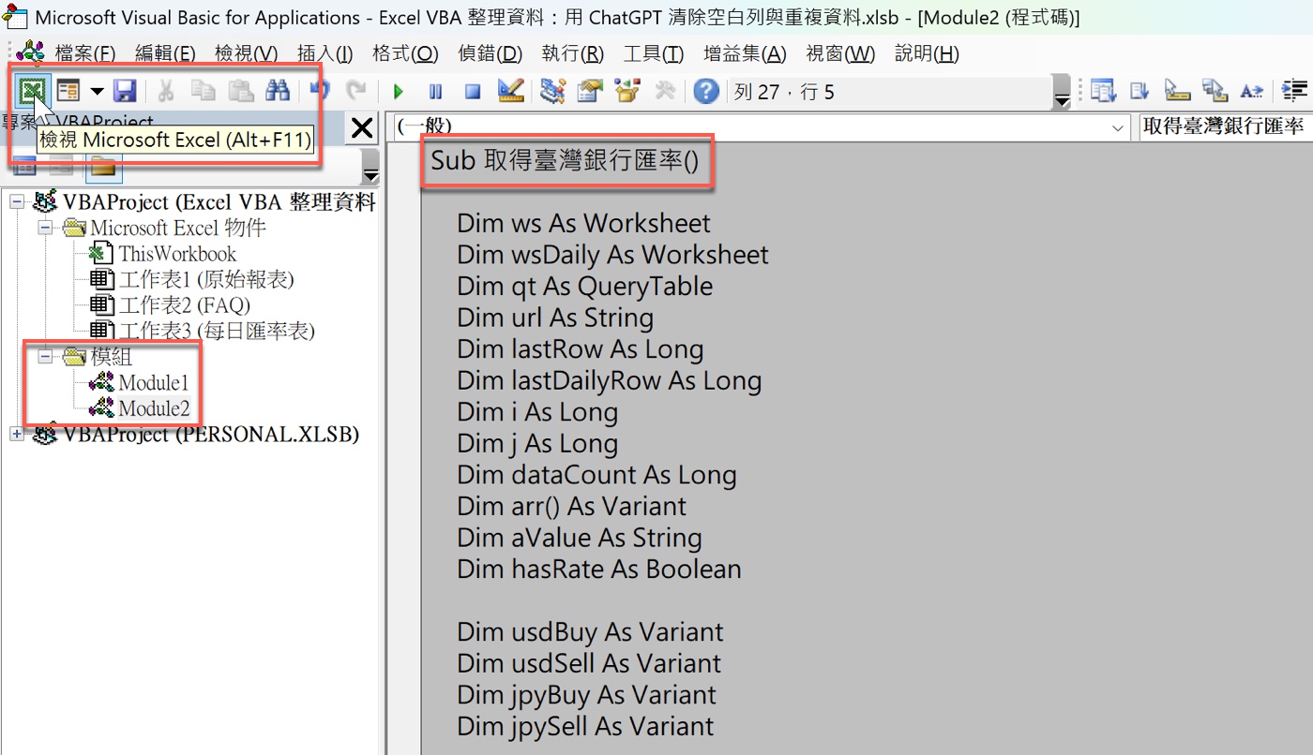Expand VBAProject (PERSONAL.XLSB) node

tap(17, 435)
